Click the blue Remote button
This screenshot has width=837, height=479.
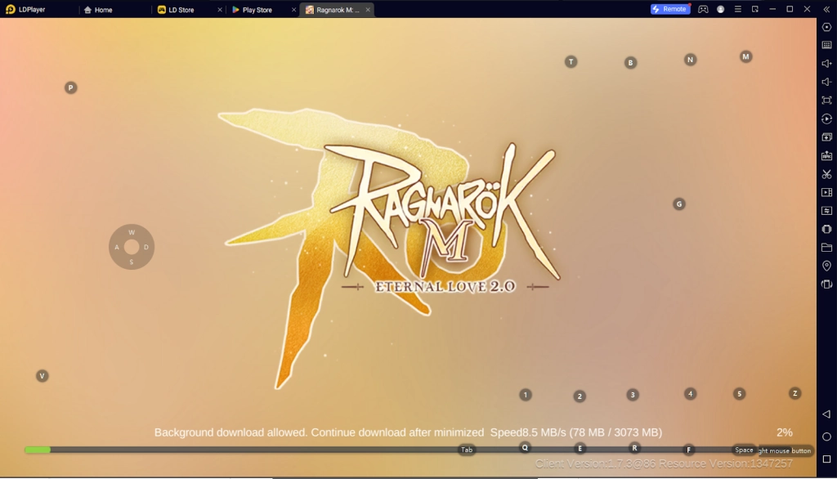pyautogui.click(x=669, y=9)
